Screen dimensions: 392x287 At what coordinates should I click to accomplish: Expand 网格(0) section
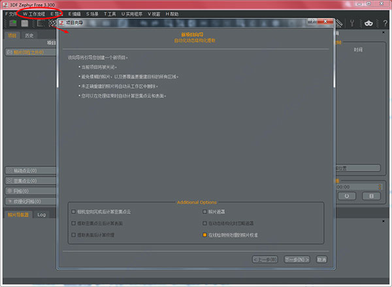click(x=31, y=191)
